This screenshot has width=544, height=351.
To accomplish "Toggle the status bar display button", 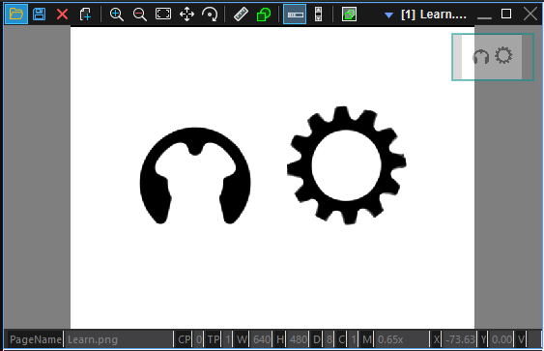I will [295, 15].
